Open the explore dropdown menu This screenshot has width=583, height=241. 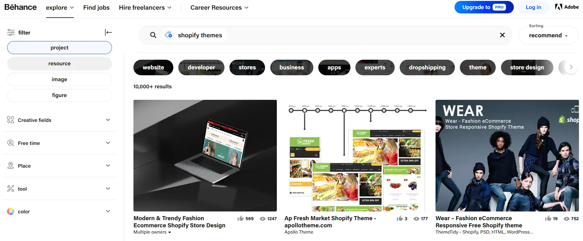60,7
